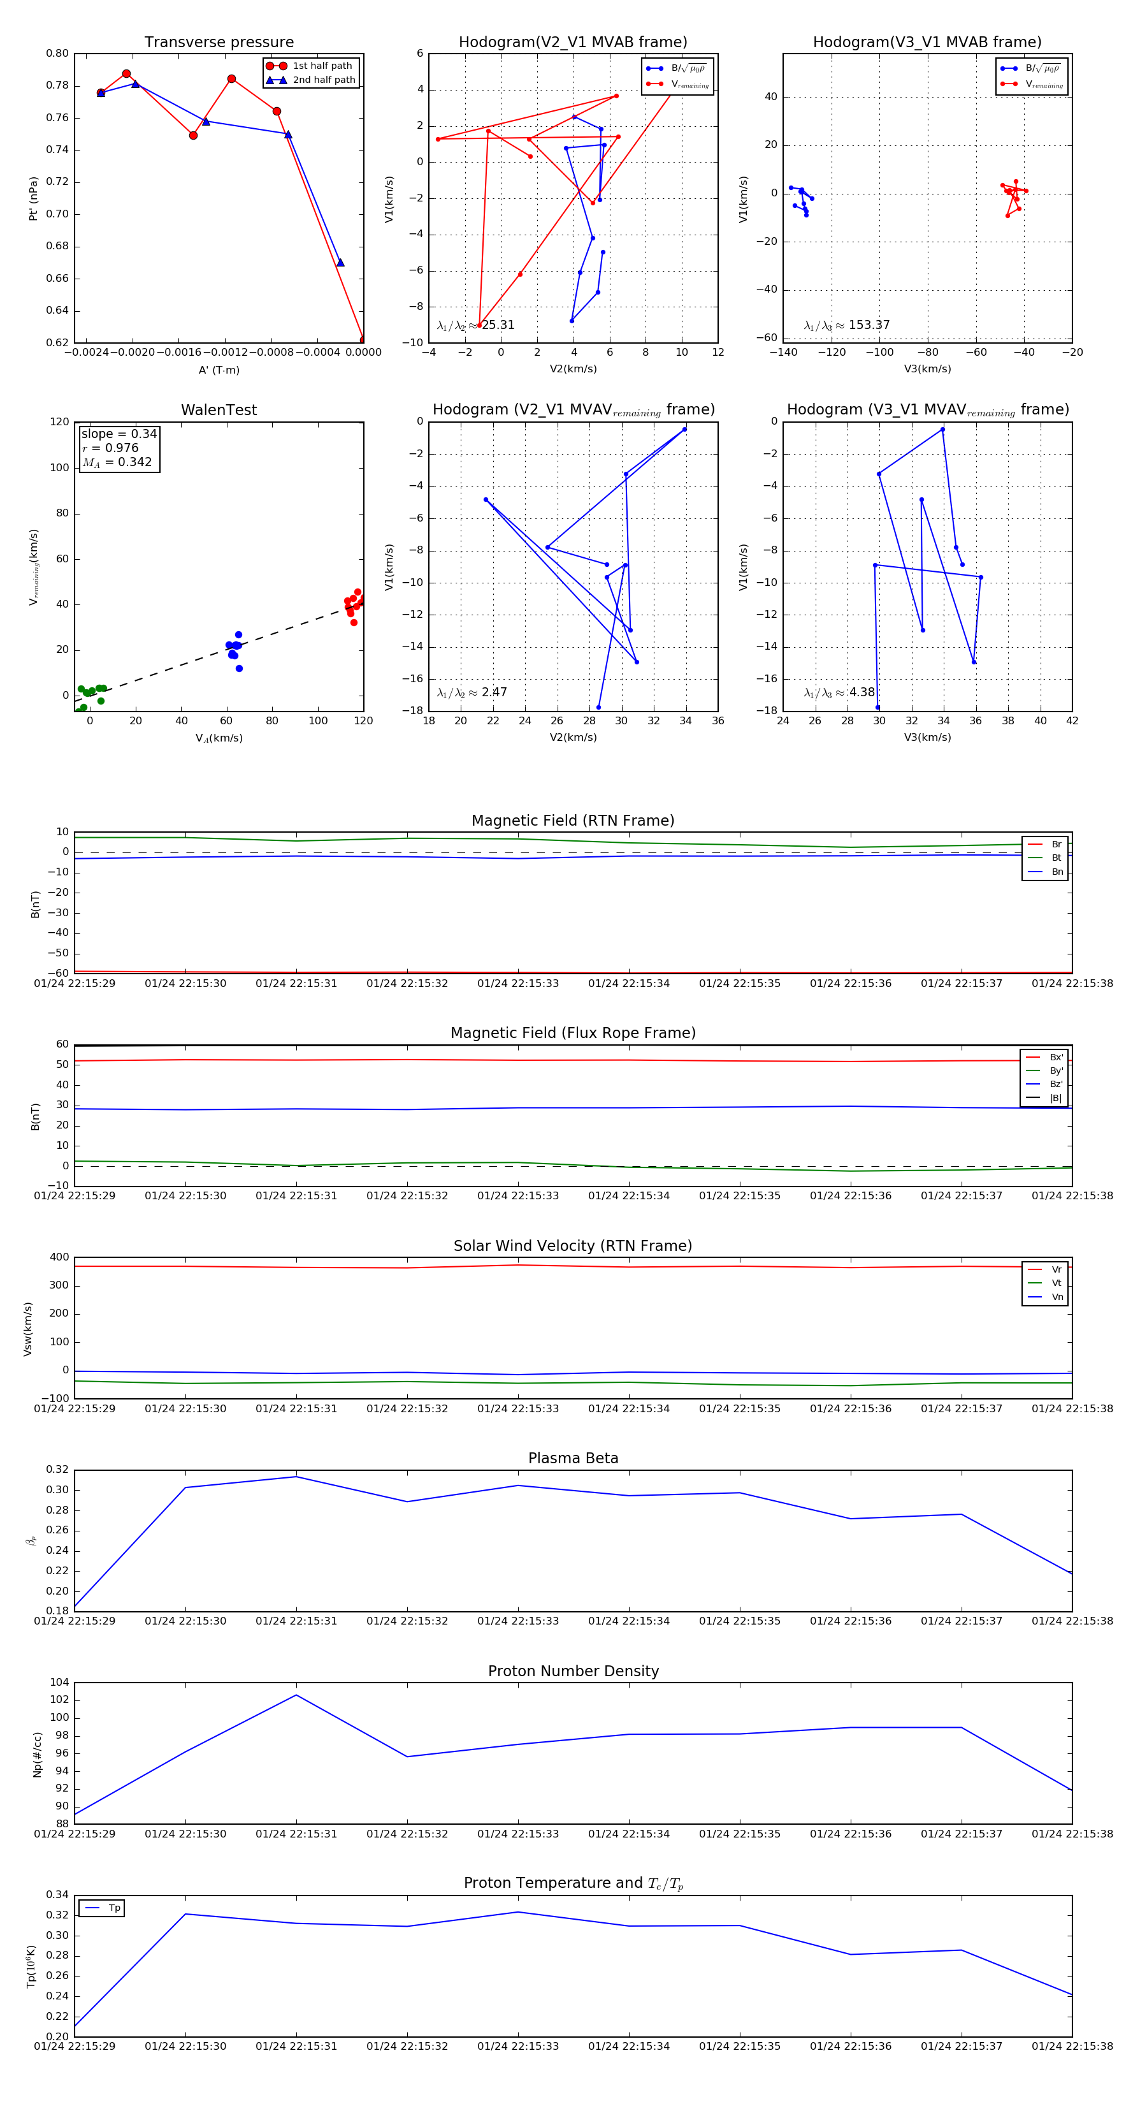Click the "Transverse pressure" plot title
This screenshot has height=2104, width=1147.
click(219, 43)
